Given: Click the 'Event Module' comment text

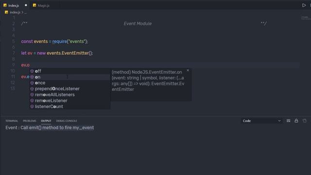Looking at the screenshot, I should click(x=138, y=24).
